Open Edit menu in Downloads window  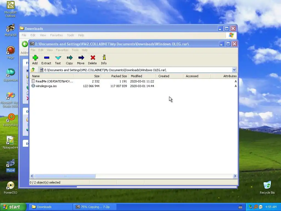tap(33, 35)
